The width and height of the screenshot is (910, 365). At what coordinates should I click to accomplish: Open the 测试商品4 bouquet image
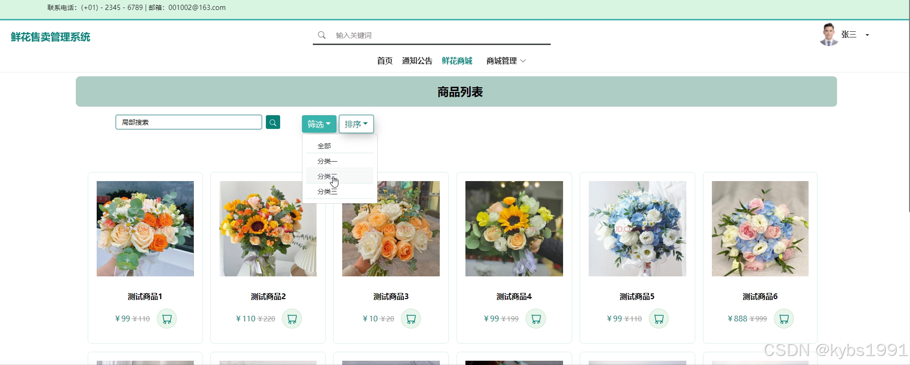514,228
